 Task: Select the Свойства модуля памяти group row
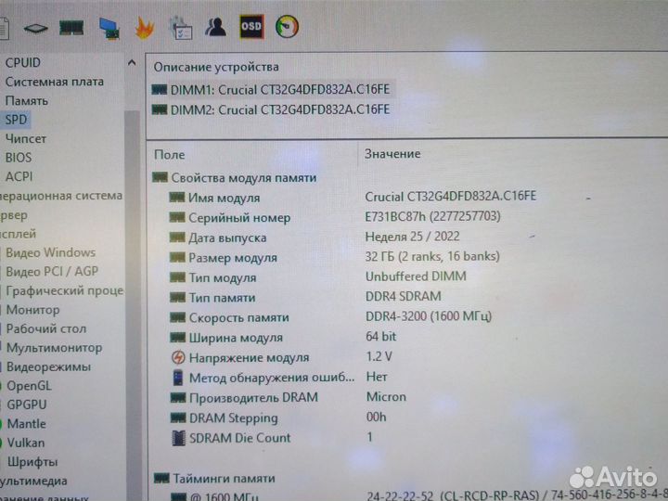click(235, 177)
